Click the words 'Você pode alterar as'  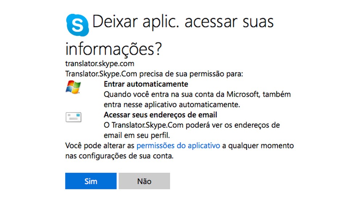tap(100, 146)
